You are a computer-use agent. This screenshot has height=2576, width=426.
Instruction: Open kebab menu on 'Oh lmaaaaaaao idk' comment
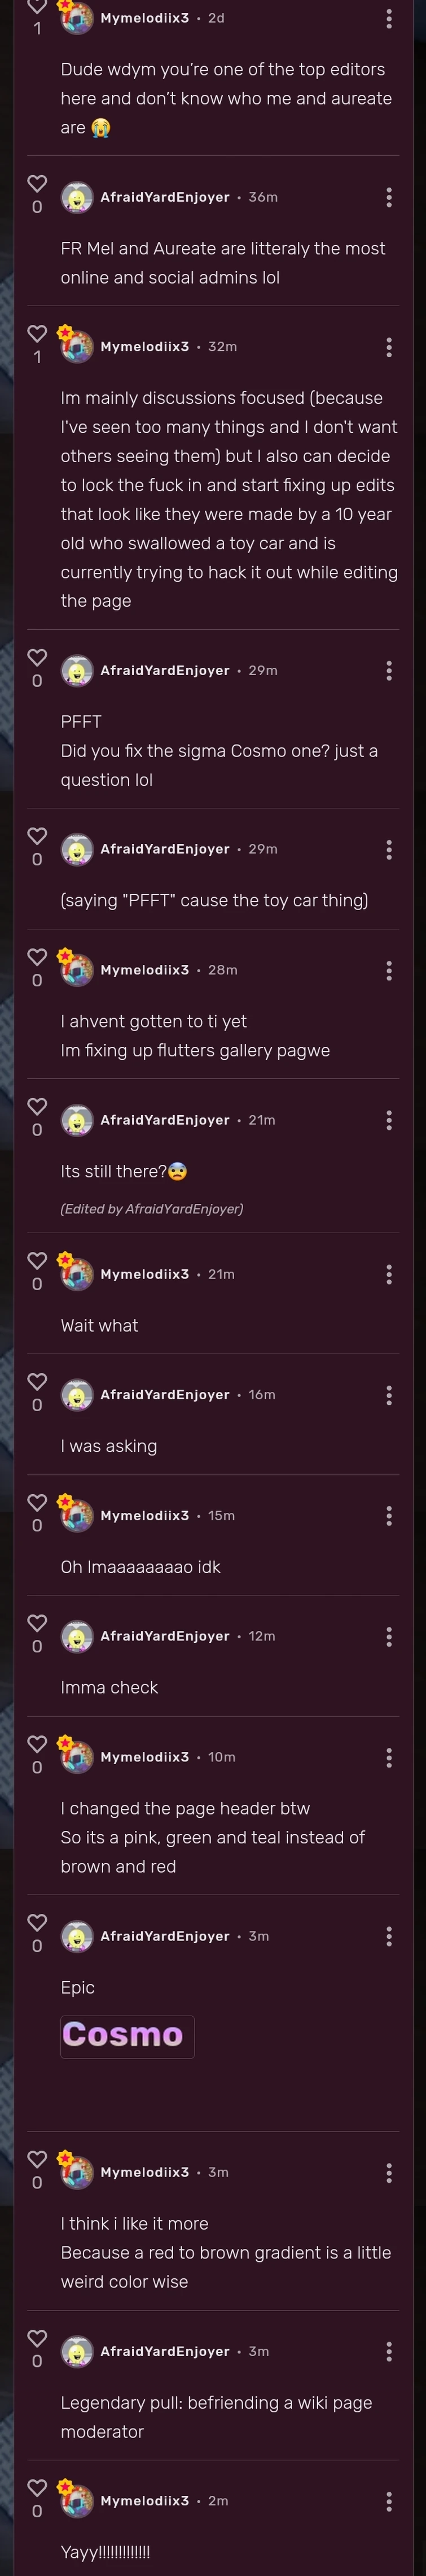[388, 1516]
